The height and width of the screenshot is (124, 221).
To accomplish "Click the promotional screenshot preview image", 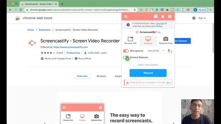I will [109, 108].
